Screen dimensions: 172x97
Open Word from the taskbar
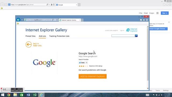coord(28,95)
